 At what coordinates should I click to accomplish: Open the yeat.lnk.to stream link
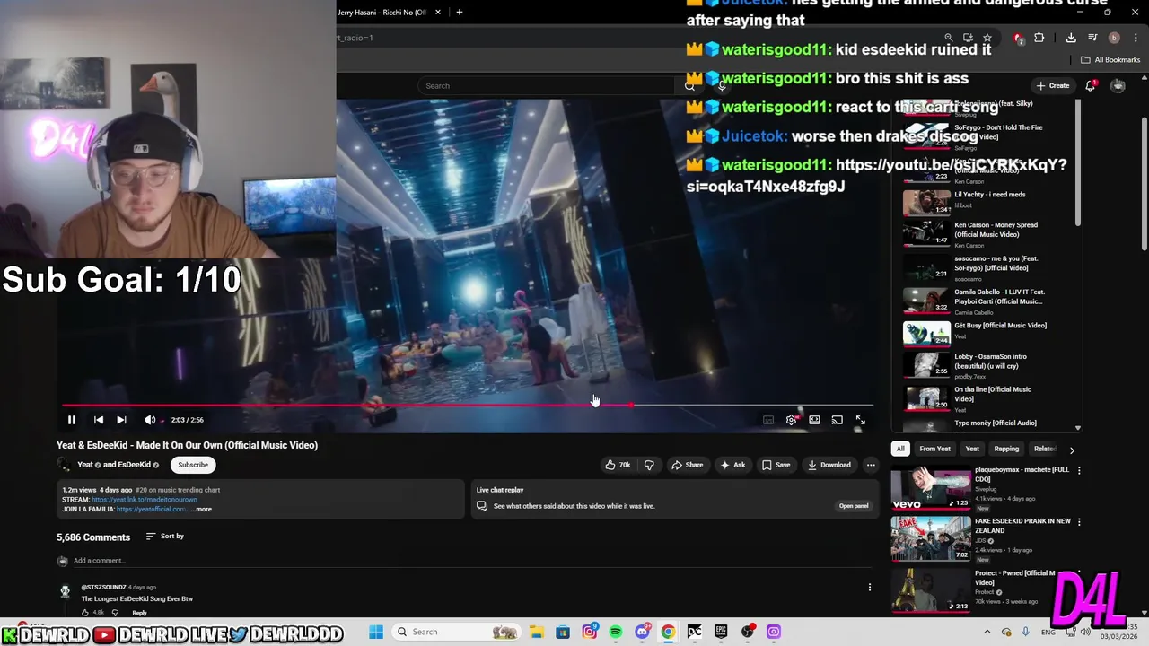pyautogui.click(x=144, y=500)
